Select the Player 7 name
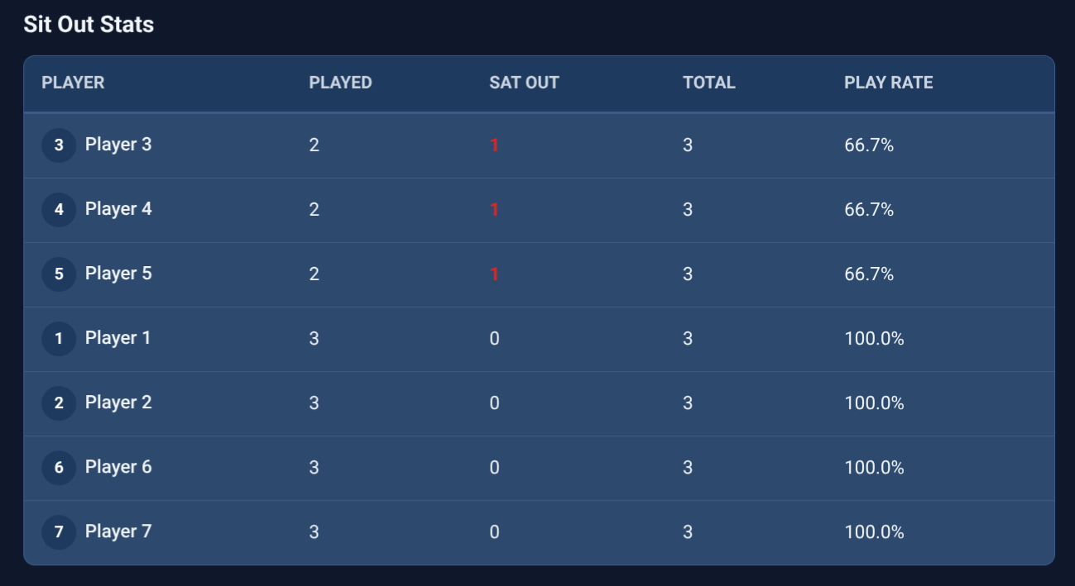This screenshot has height=586, width=1075. [x=118, y=531]
